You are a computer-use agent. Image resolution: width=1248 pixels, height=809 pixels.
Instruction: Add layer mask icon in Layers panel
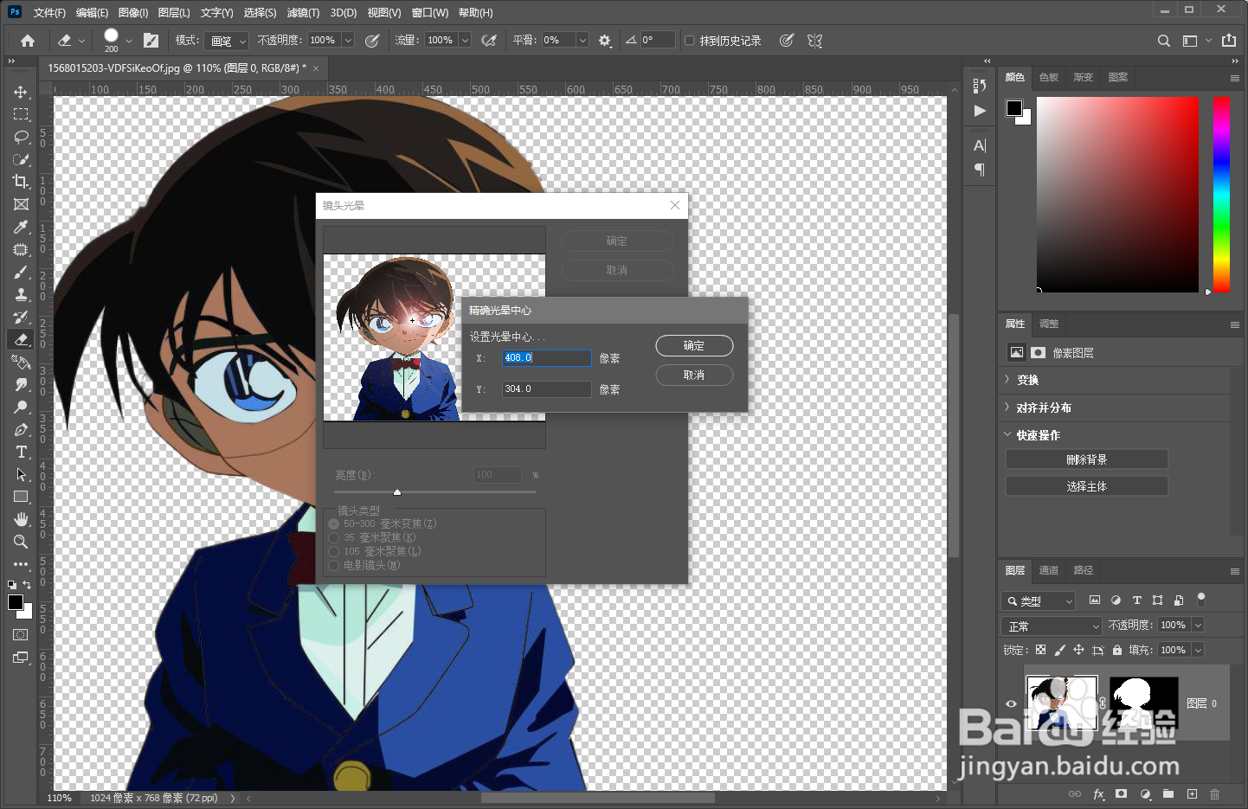pyautogui.click(x=1122, y=793)
